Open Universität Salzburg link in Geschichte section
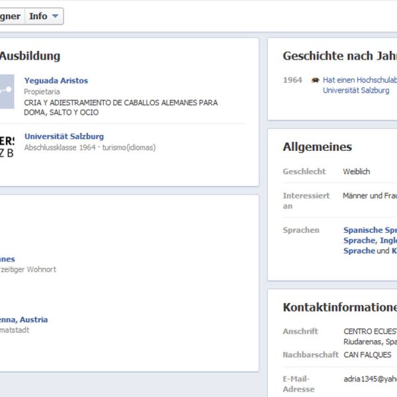This screenshot has width=397, height=397. click(356, 91)
